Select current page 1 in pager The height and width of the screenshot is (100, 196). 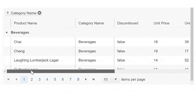[x=24, y=79]
